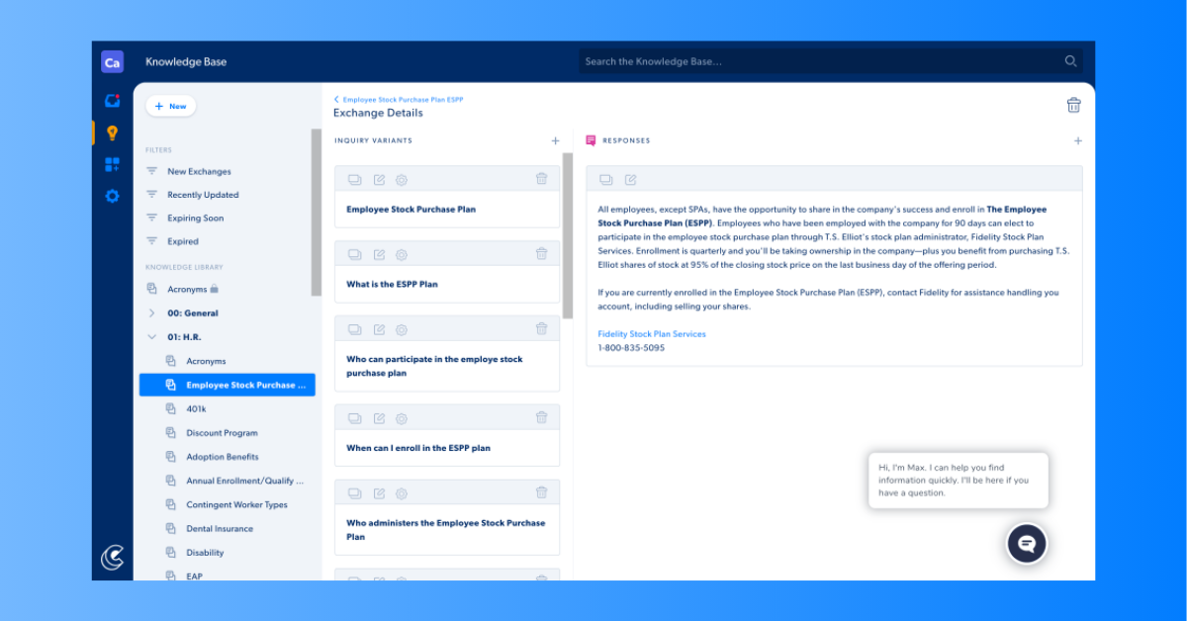Open the Max chat bubble button
Viewport: 1187px width, 621px height.
click(x=1026, y=543)
